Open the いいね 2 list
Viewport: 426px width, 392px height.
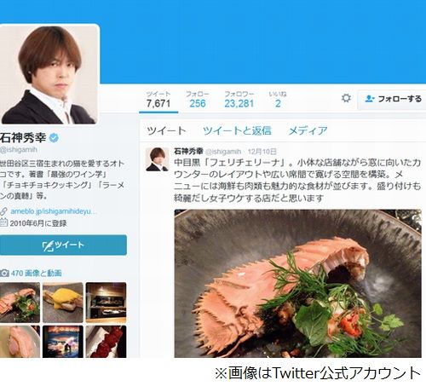point(278,100)
